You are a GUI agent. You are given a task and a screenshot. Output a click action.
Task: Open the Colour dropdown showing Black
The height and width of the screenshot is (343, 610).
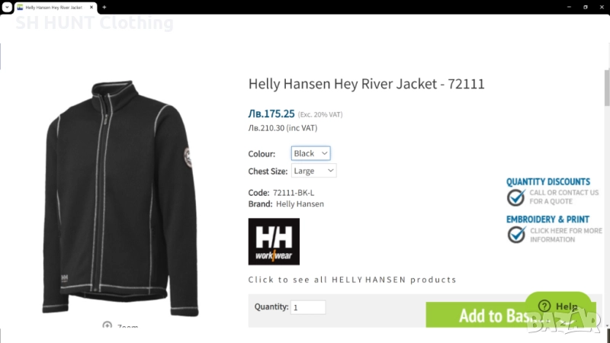click(311, 153)
